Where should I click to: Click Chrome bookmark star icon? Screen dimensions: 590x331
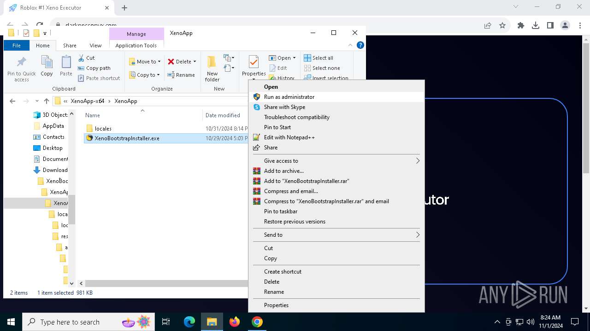502,25
